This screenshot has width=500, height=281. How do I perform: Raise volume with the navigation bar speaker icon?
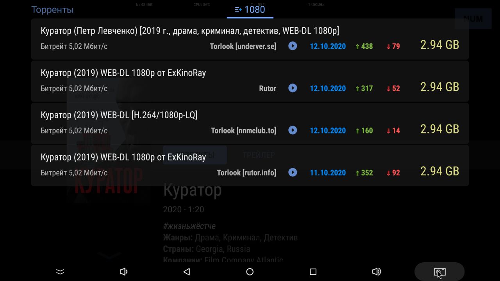pos(377,272)
